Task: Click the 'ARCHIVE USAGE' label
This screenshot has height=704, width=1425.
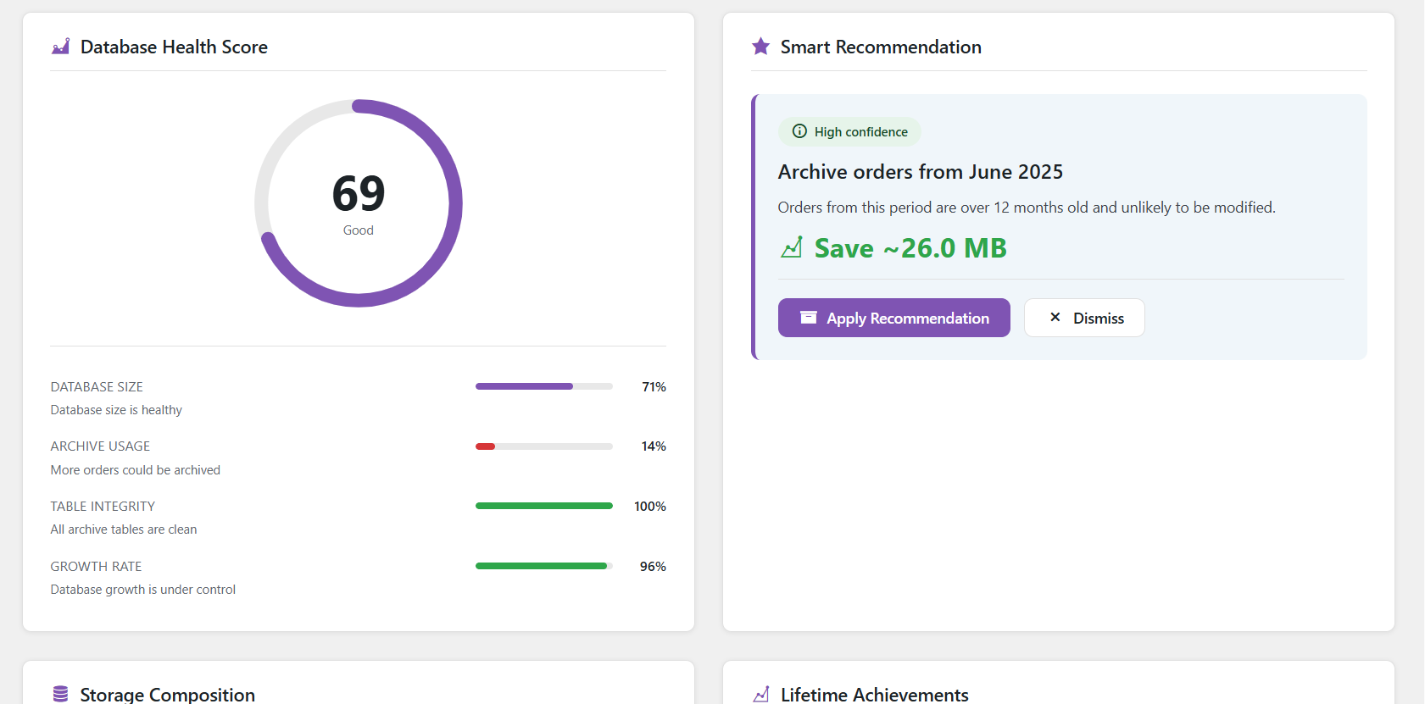Action: (x=100, y=446)
